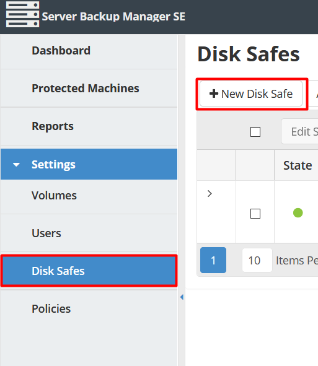Click the New Disk Safe button
Screen dimensions: 318x366
coord(251,94)
